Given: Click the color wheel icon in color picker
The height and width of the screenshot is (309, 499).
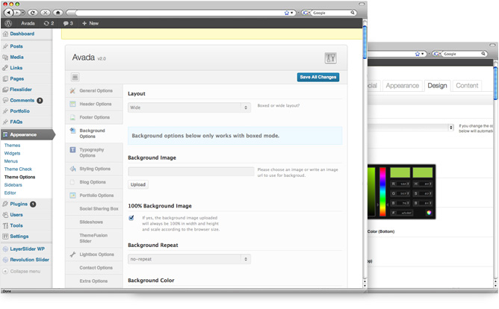Looking at the screenshot, I should pyautogui.click(x=430, y=213).
